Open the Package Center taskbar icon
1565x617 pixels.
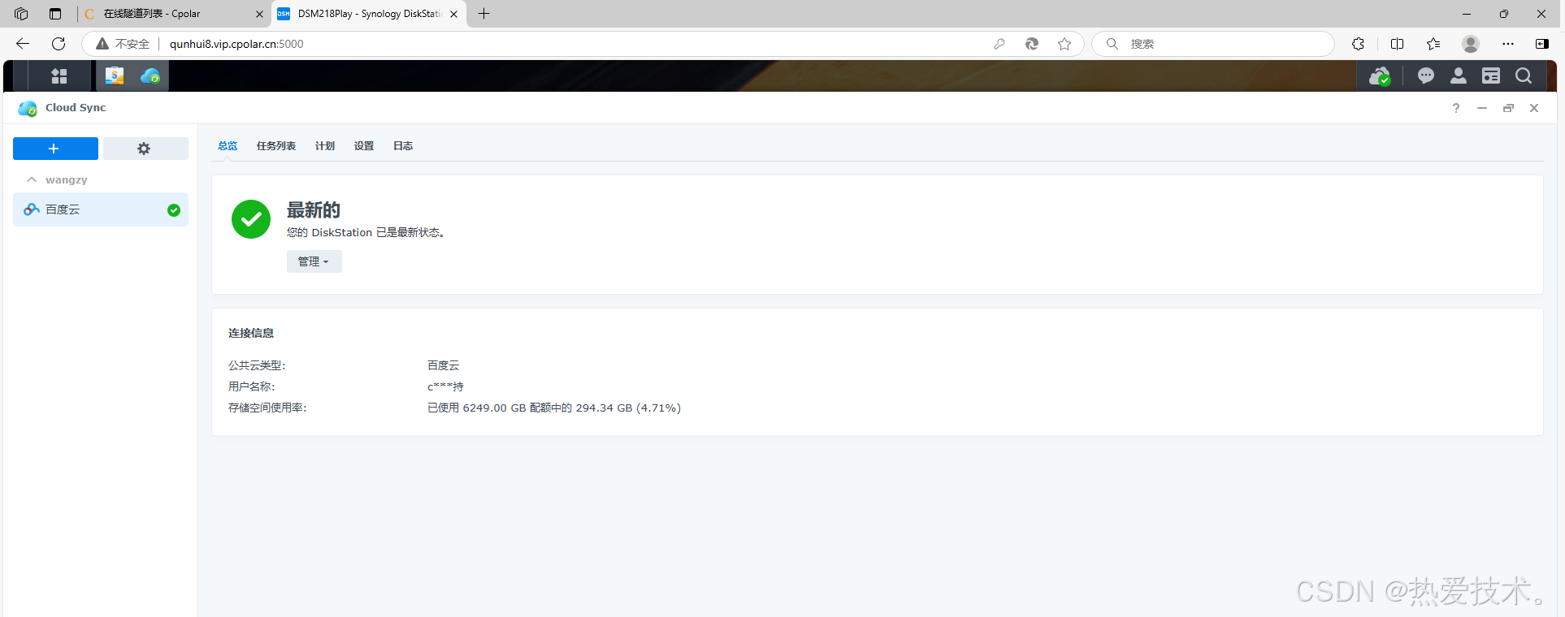point(115,76)
